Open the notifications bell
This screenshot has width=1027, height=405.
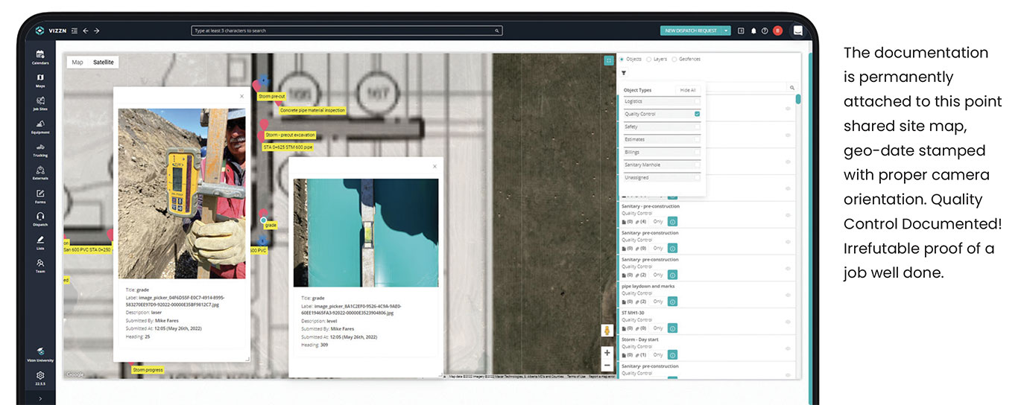click(x=753, y=31)
